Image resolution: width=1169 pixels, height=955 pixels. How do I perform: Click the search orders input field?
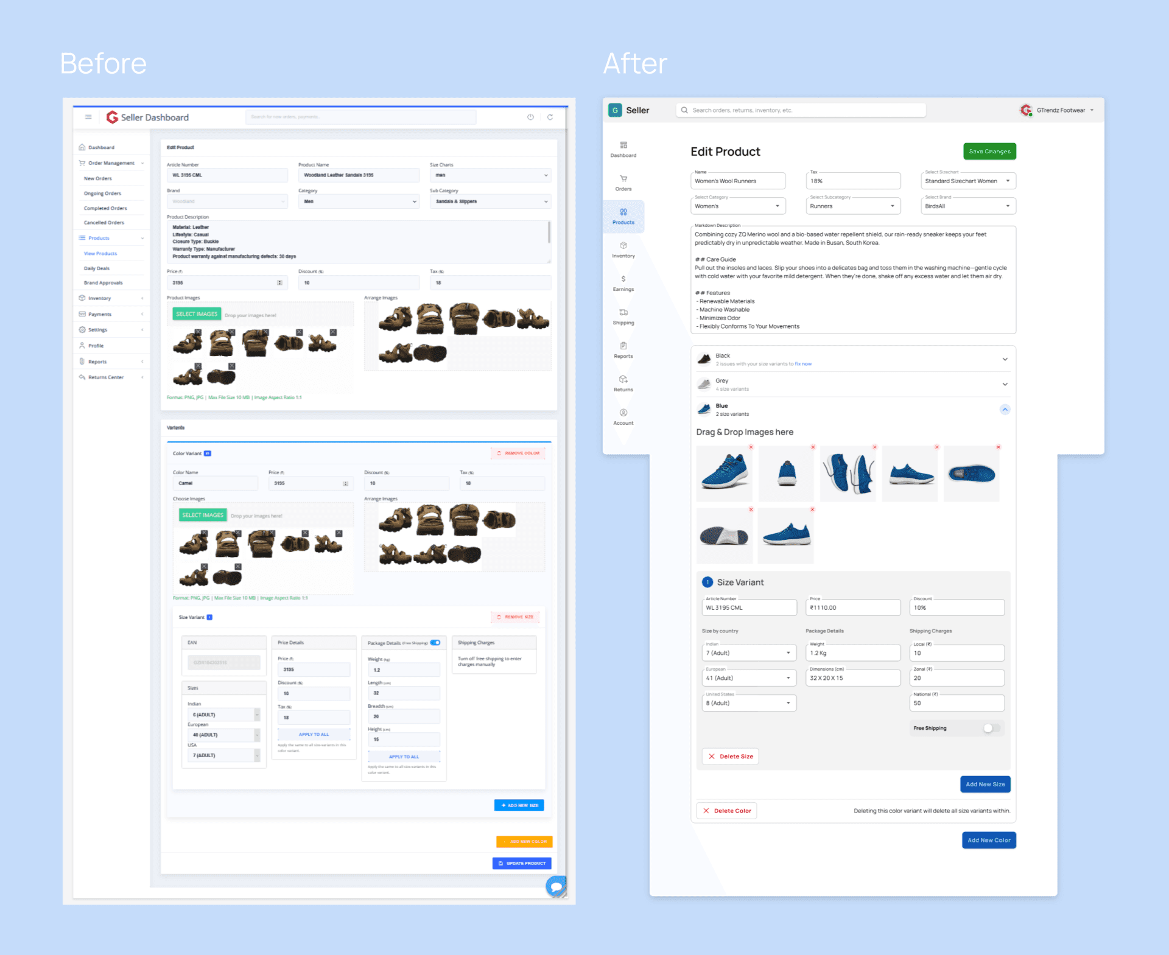coord(801,110)
